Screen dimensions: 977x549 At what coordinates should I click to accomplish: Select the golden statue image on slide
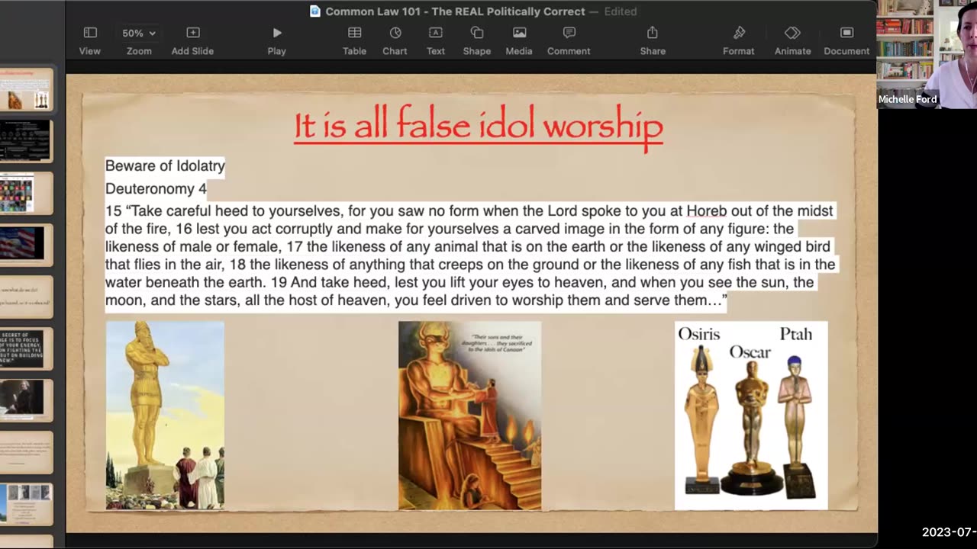pyautogui.click(x=165, y=415)
